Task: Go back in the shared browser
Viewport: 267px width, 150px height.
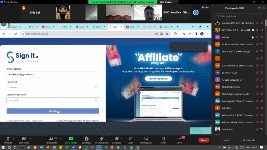Action: point(4,34)
